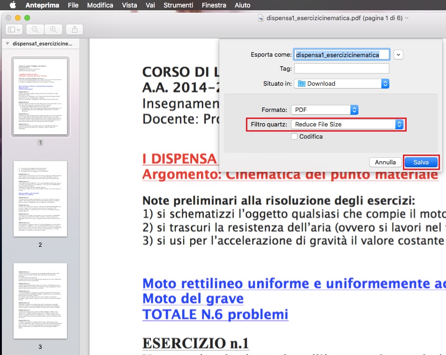Screen dimensions: 446x355
Task: Click the zoom in magnifier icon
Action: coord(53,29)
